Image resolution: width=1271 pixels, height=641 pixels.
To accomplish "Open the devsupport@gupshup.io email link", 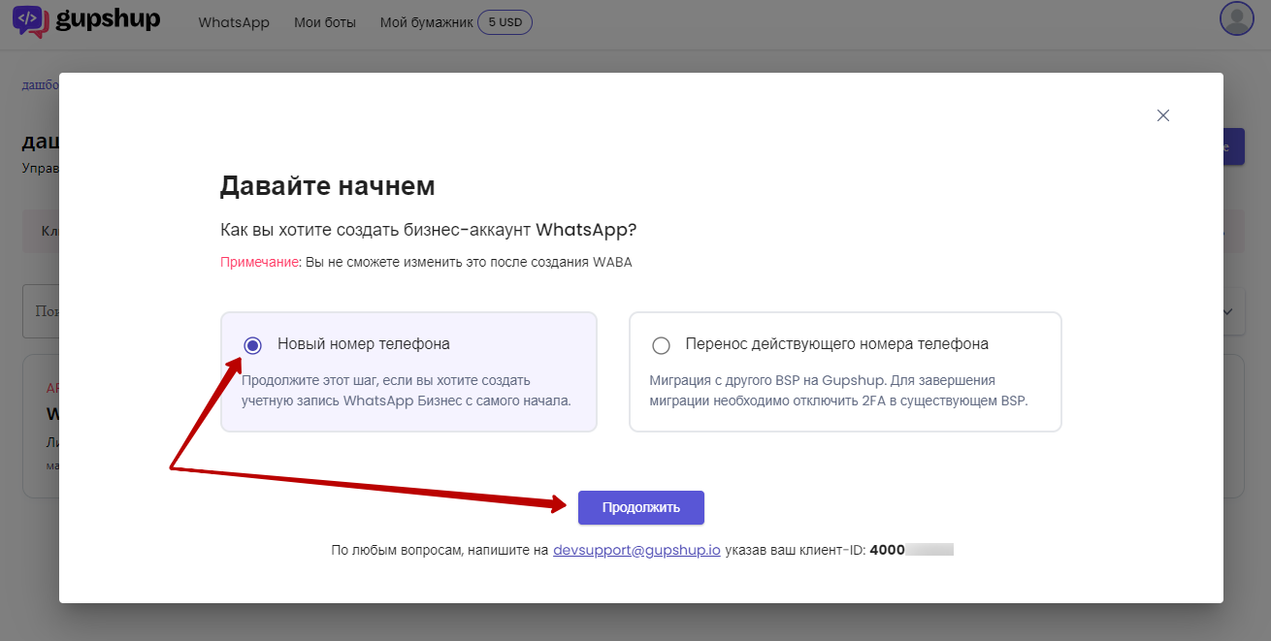I will 636,550.
